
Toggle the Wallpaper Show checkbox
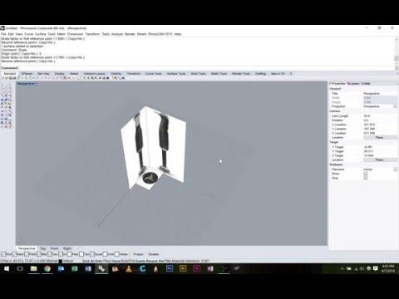[366, 174]
